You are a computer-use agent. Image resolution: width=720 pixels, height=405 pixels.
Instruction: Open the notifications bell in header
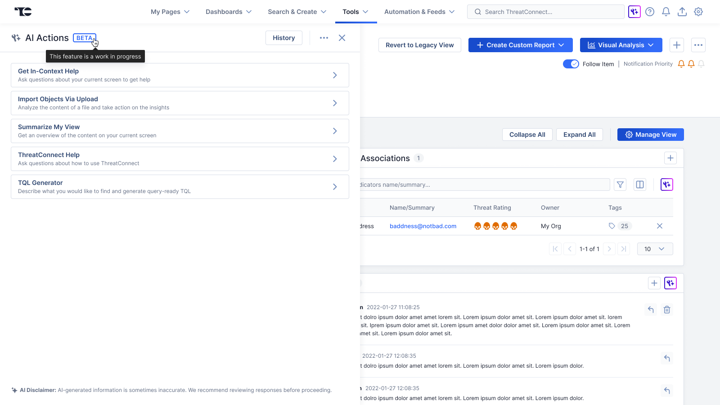pos(666,12)
